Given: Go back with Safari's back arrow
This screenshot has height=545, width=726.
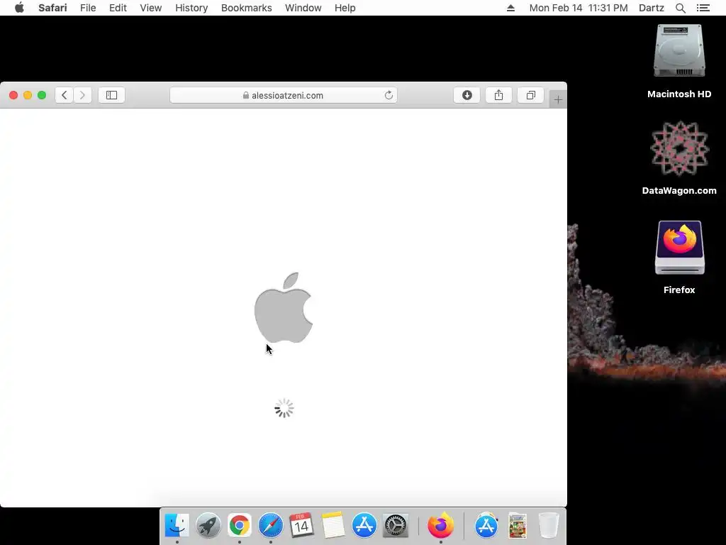Looking at the screenshot, I should 65,95.
